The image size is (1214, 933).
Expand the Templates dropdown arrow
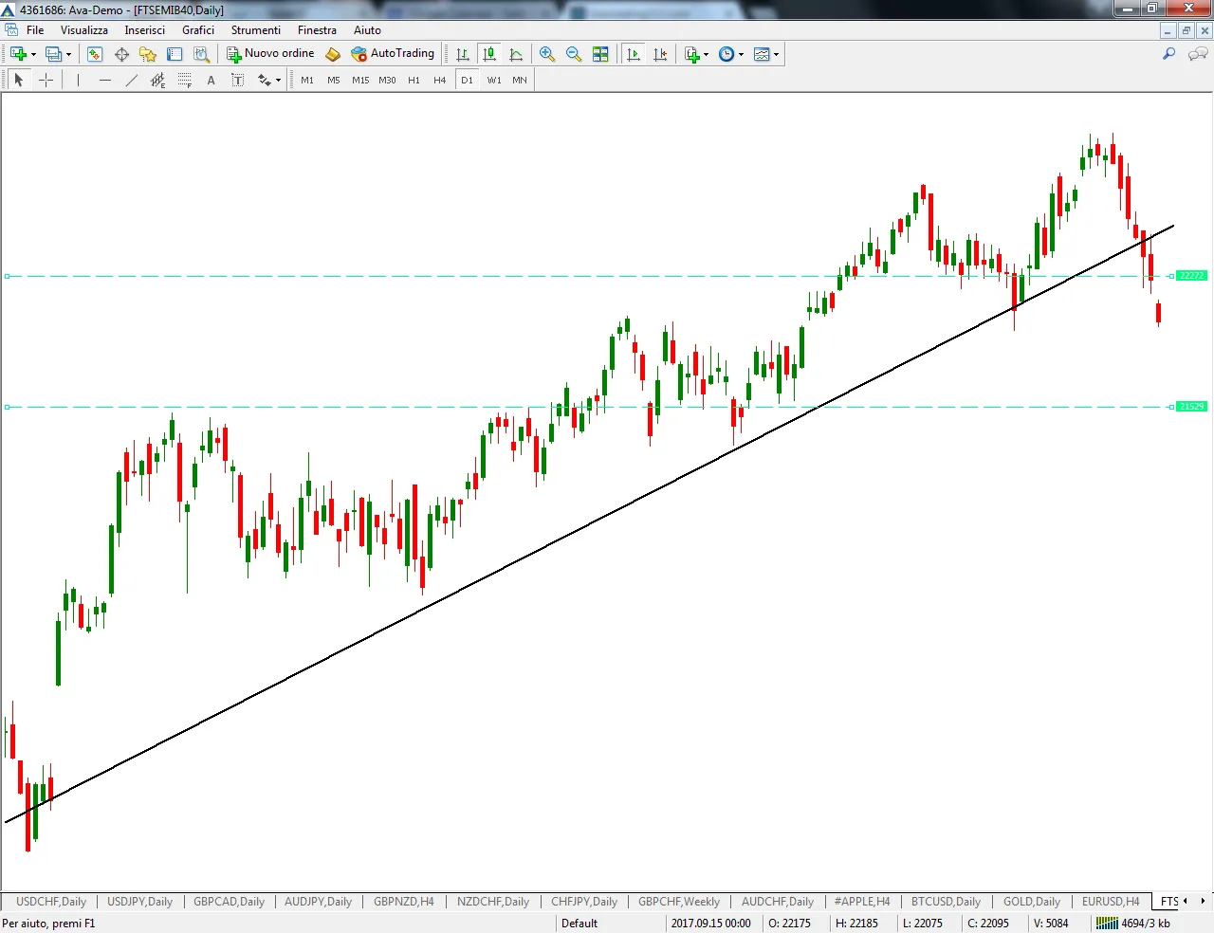pyautogui.click(x=777, y=54)
